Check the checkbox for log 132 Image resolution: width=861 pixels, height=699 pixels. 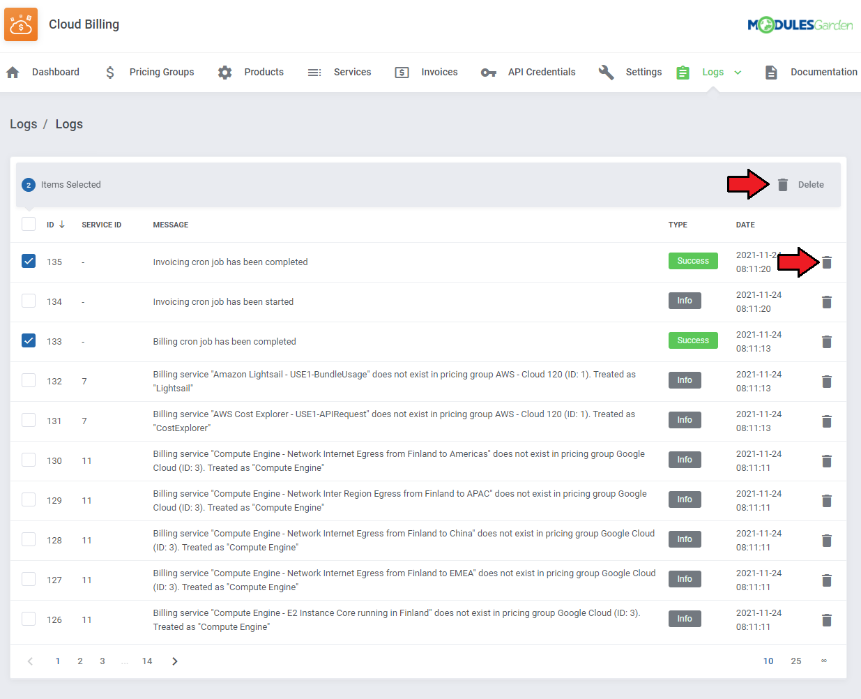tap(29, 380)
